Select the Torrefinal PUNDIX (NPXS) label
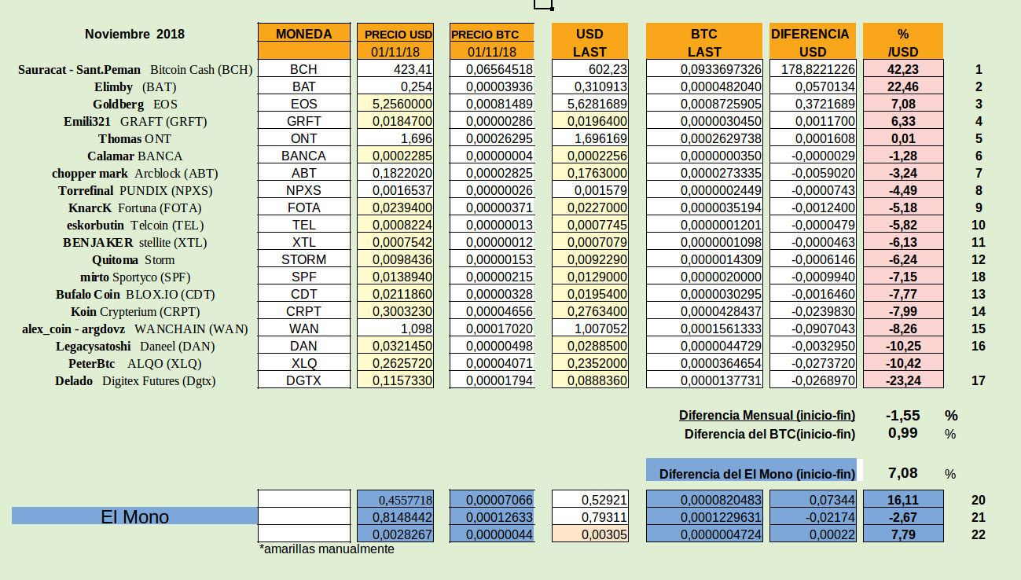Screen dimensions: 1021x580 (135, 190)
